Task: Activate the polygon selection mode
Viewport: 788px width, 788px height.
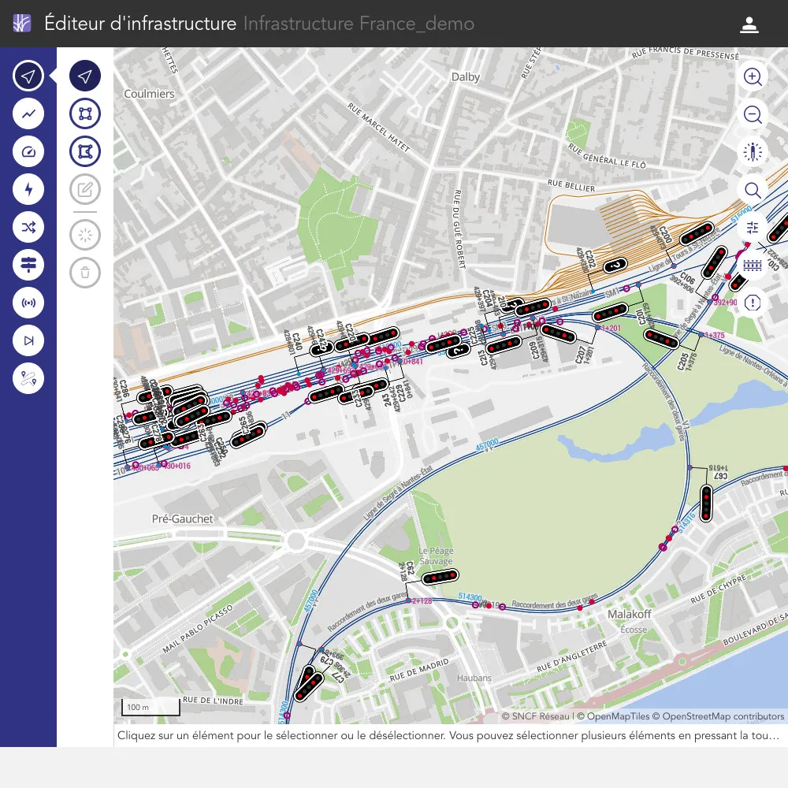Action: click(85, 151)
